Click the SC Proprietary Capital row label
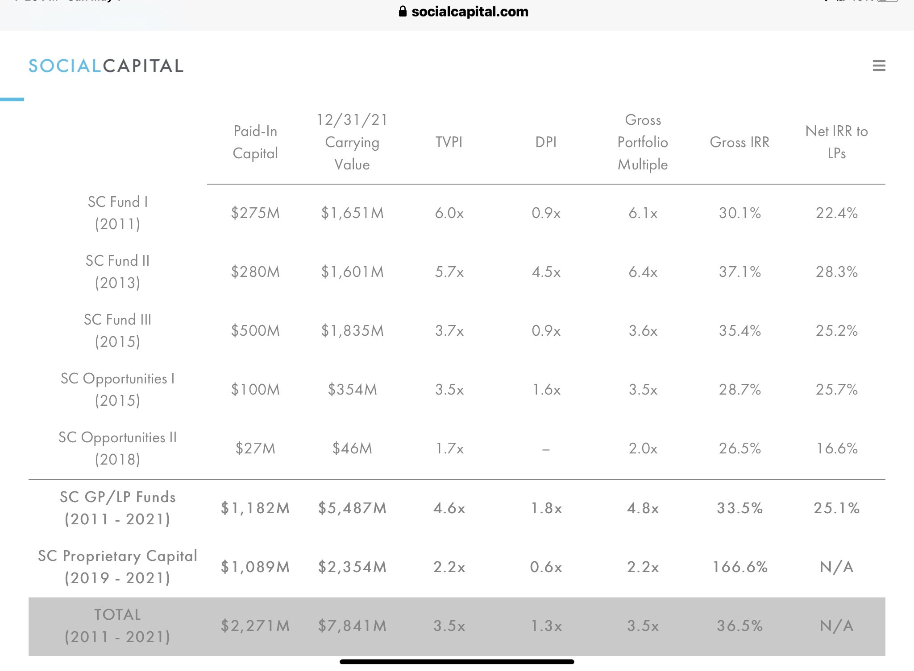914x671 pixels. (x=118, y=567)
